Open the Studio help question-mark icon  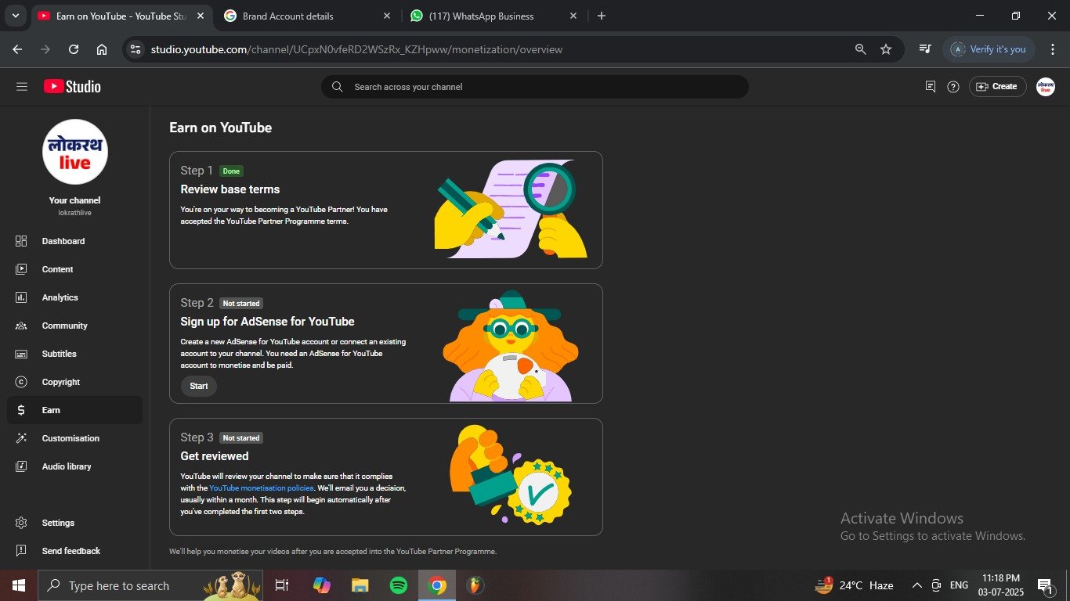(x=953, y=87)
